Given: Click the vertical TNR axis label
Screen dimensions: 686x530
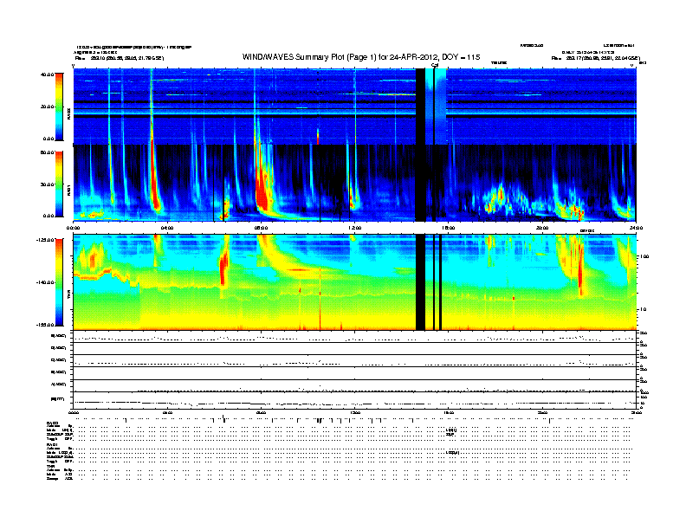Looking at the screenshot, I should pyautogui.click(x=68, y=295).
